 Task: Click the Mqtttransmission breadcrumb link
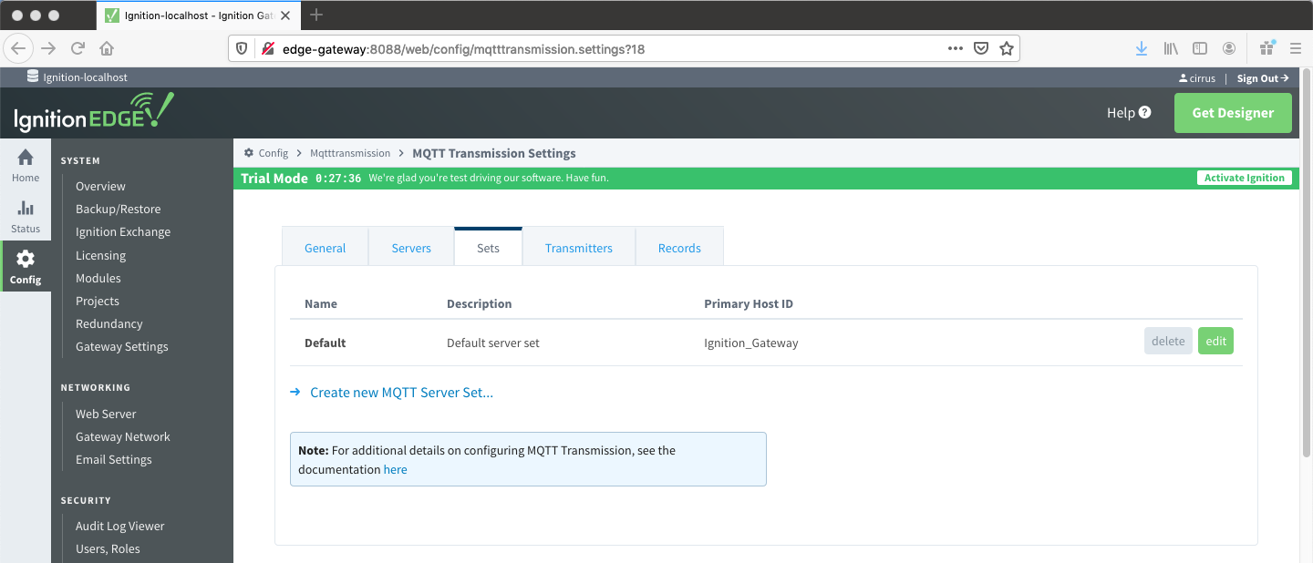(350, 153)
